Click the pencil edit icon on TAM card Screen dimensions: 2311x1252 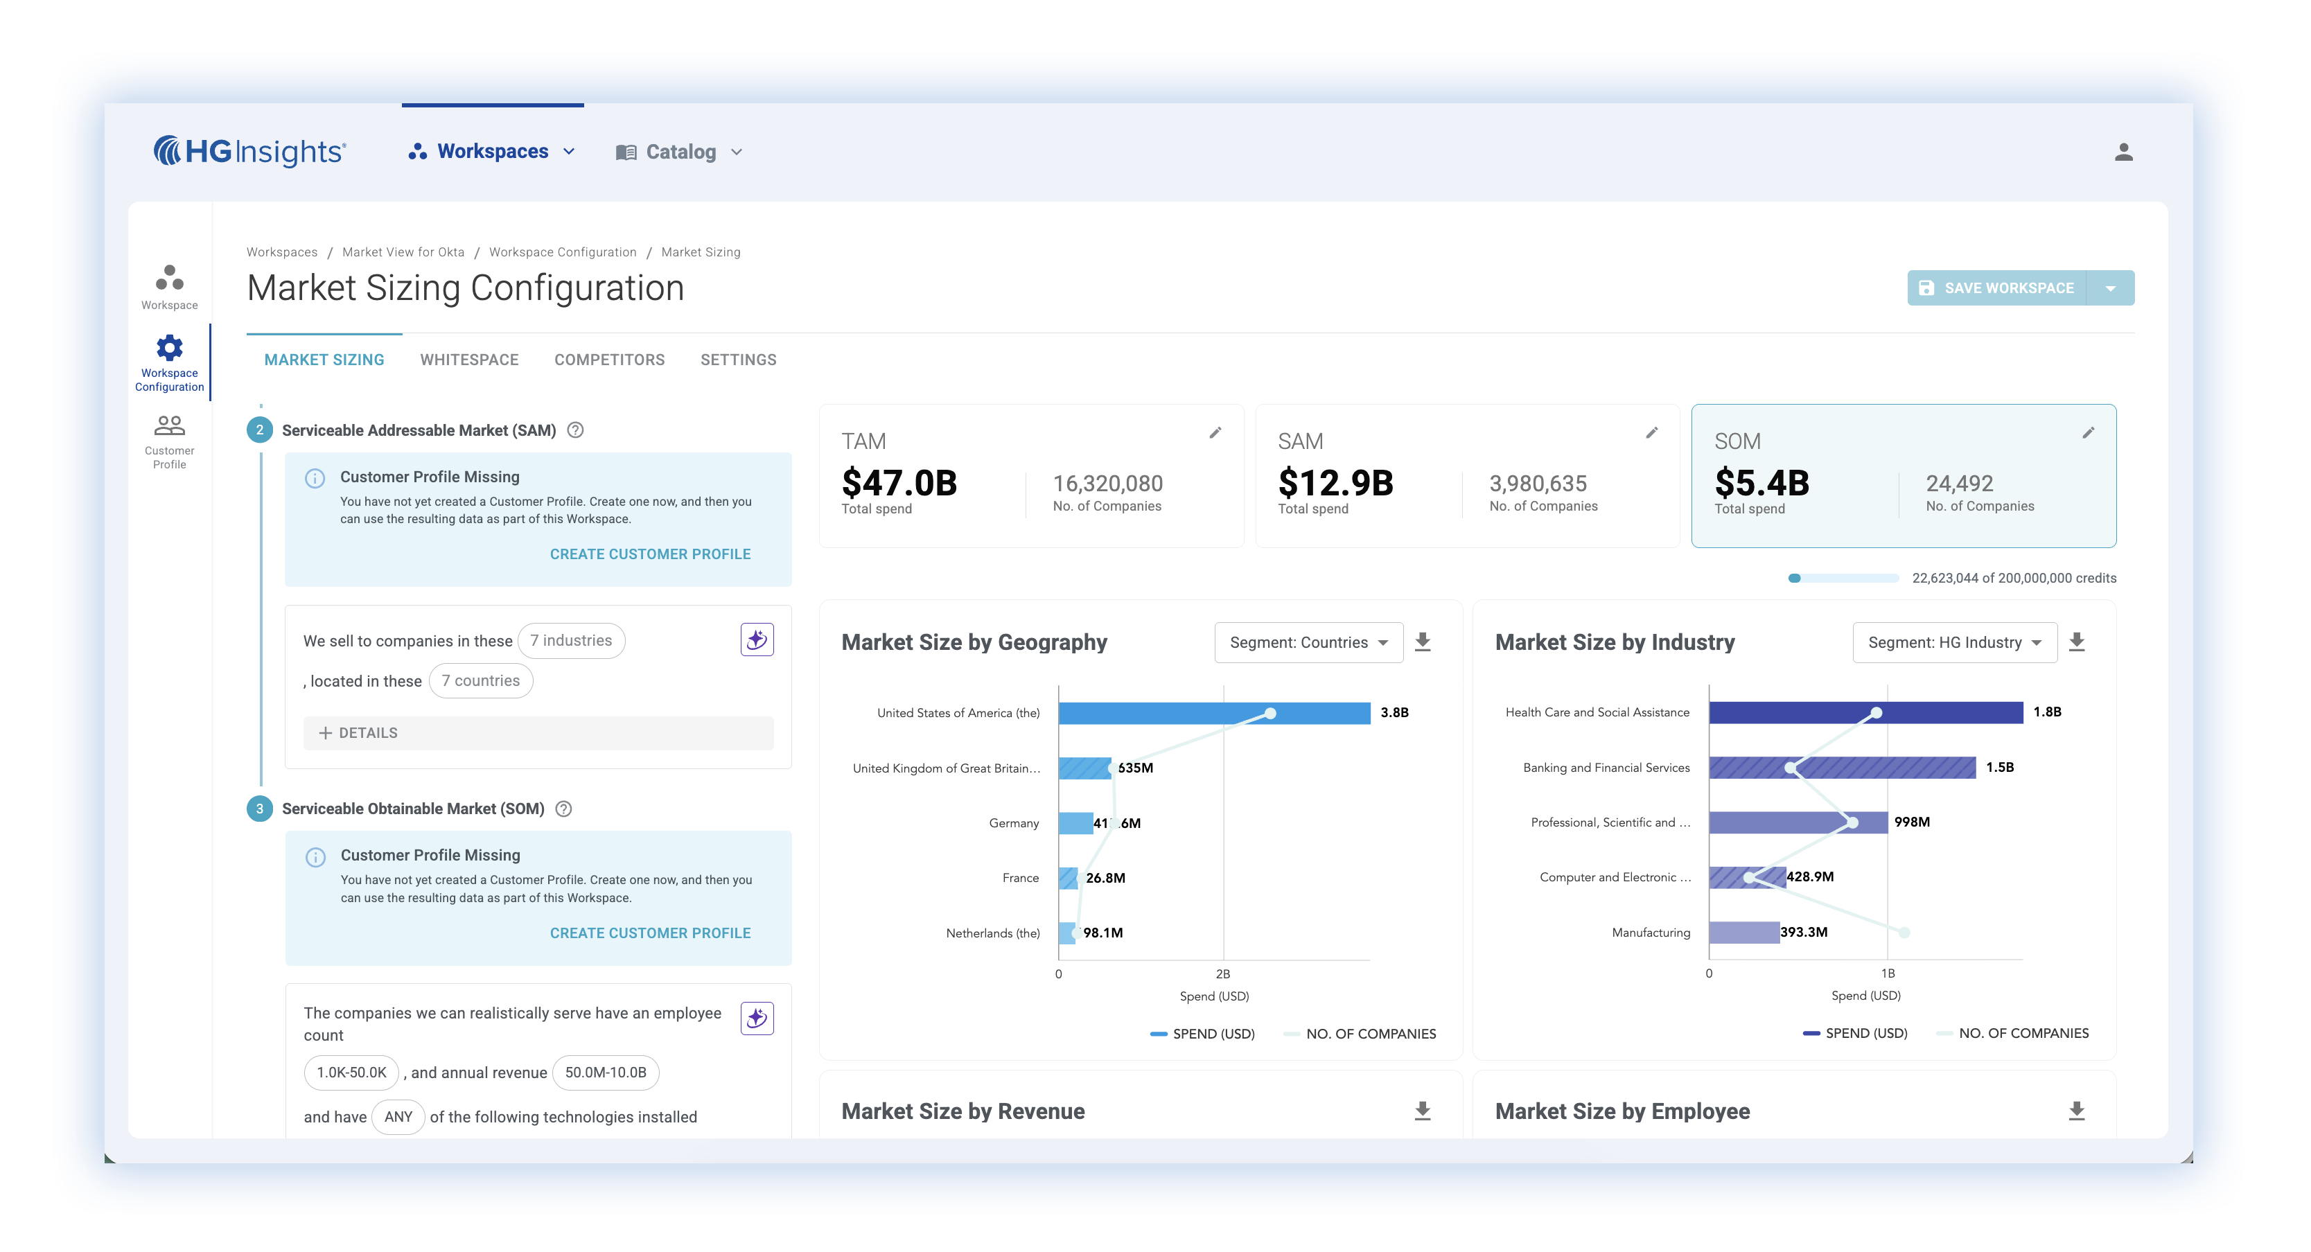[1215, 433]
